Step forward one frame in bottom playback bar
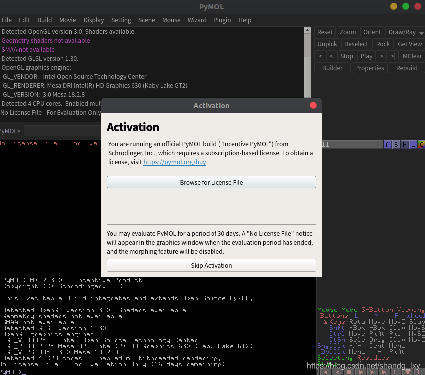The image size is (425, 375). pyautogui.click(x=372, y=372)
